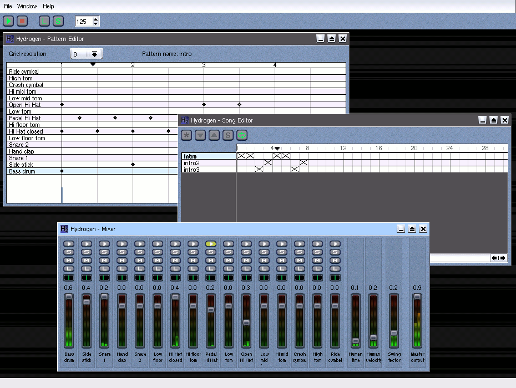The height and width of the screenshot is (388, 516).
Task: Click the Swing factor fader handle
Action: point(394,333)
